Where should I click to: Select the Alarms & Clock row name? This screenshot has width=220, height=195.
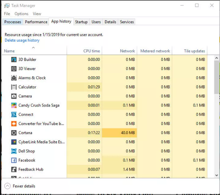(32, 78)
